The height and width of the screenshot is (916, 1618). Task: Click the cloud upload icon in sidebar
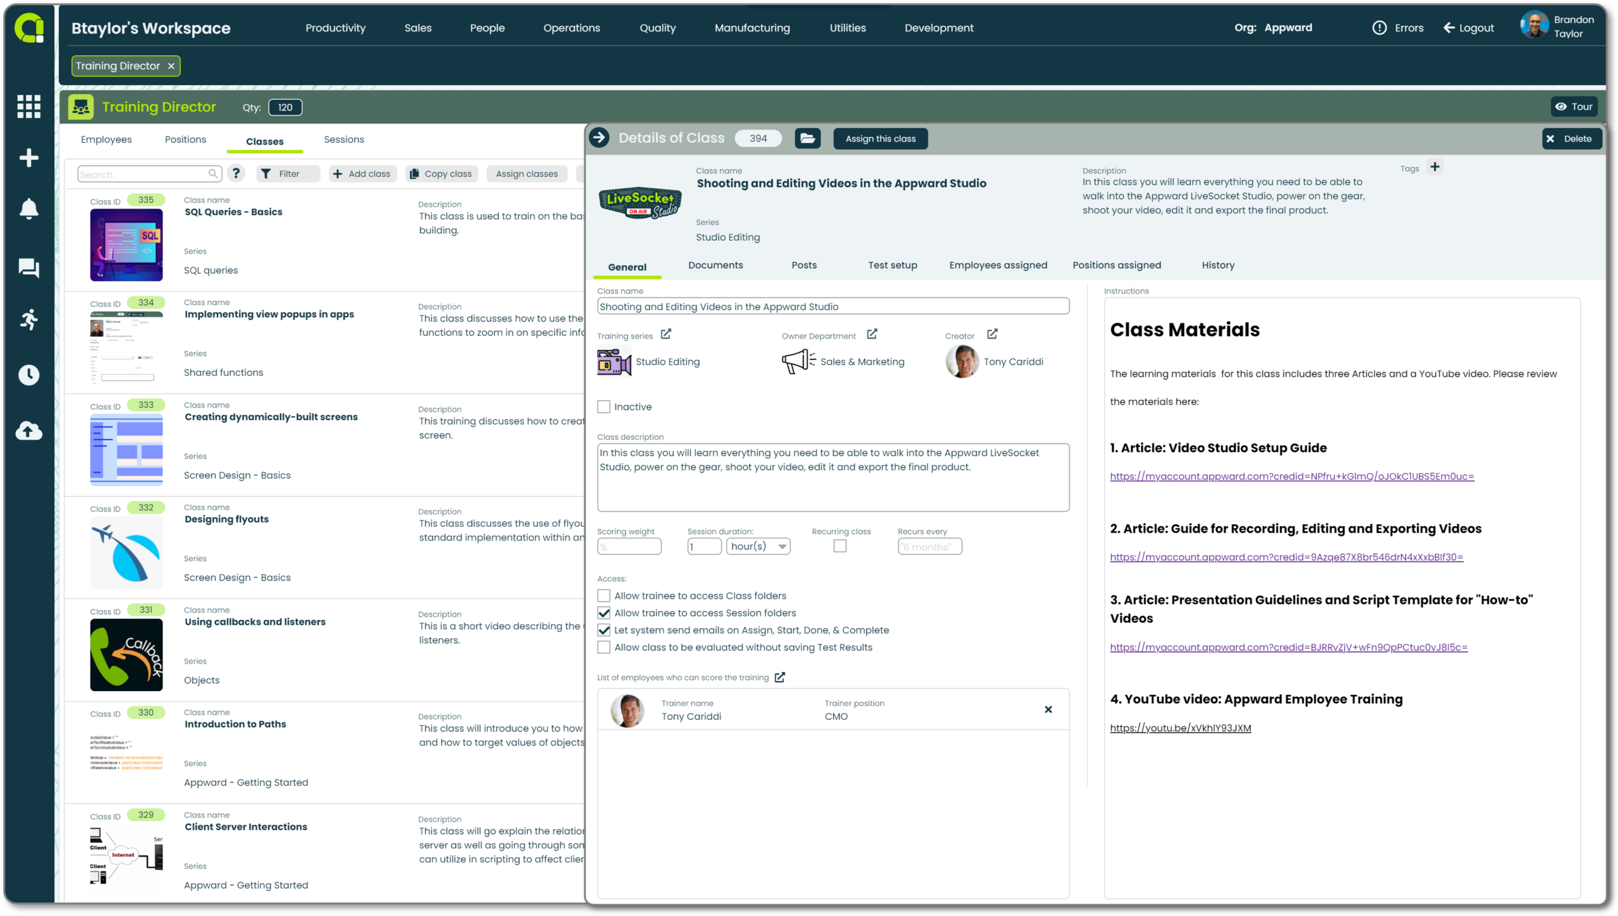pyautogui.click(x=28, y=431)
